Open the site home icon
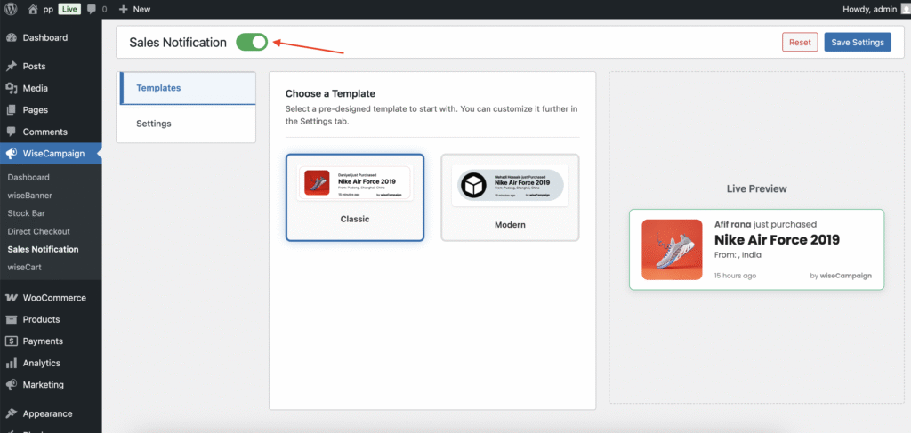 point(34,9)
